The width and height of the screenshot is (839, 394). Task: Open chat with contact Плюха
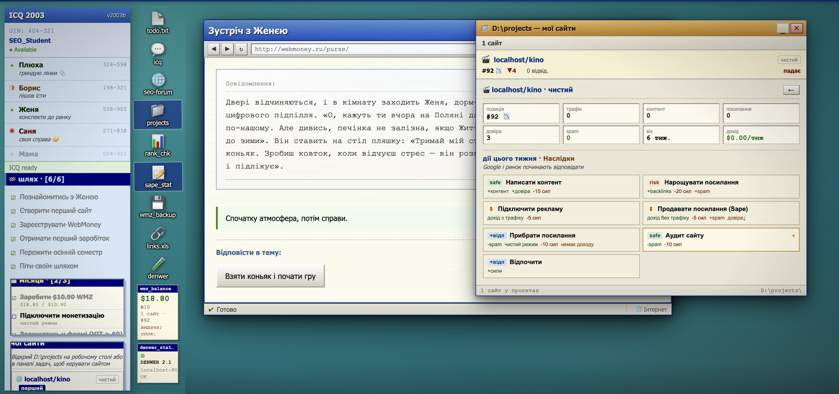point(68,69)
